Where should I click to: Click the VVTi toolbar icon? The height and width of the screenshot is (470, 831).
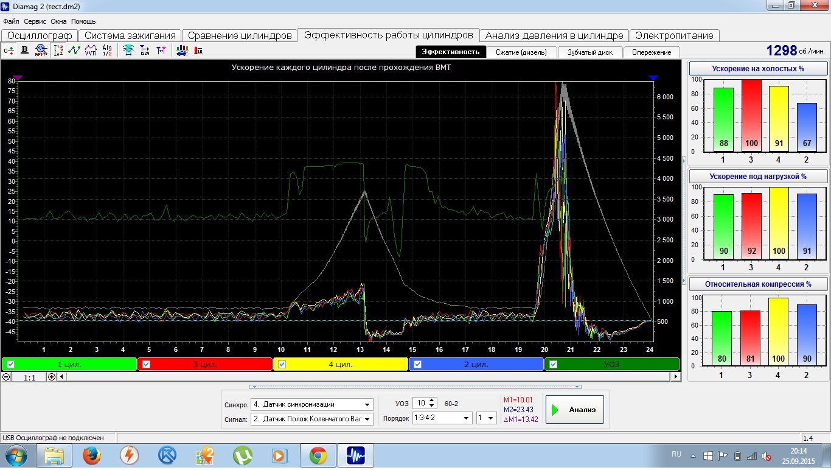click(91, 51)
